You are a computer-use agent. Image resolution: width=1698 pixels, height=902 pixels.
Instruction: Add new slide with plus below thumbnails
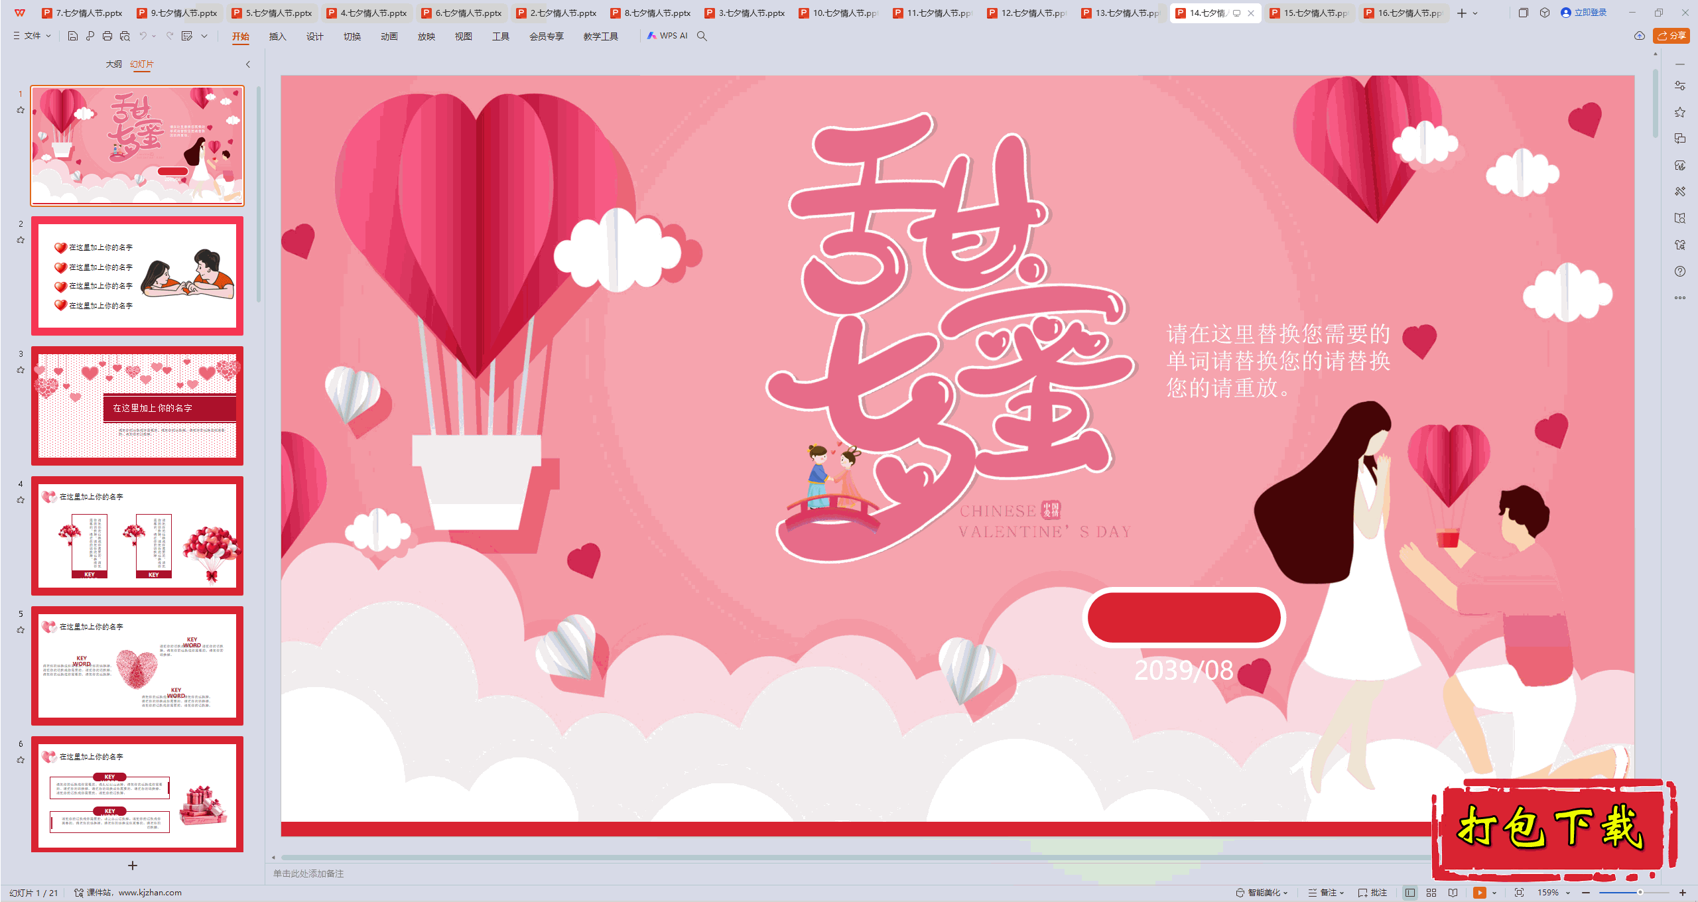[133, 866]
